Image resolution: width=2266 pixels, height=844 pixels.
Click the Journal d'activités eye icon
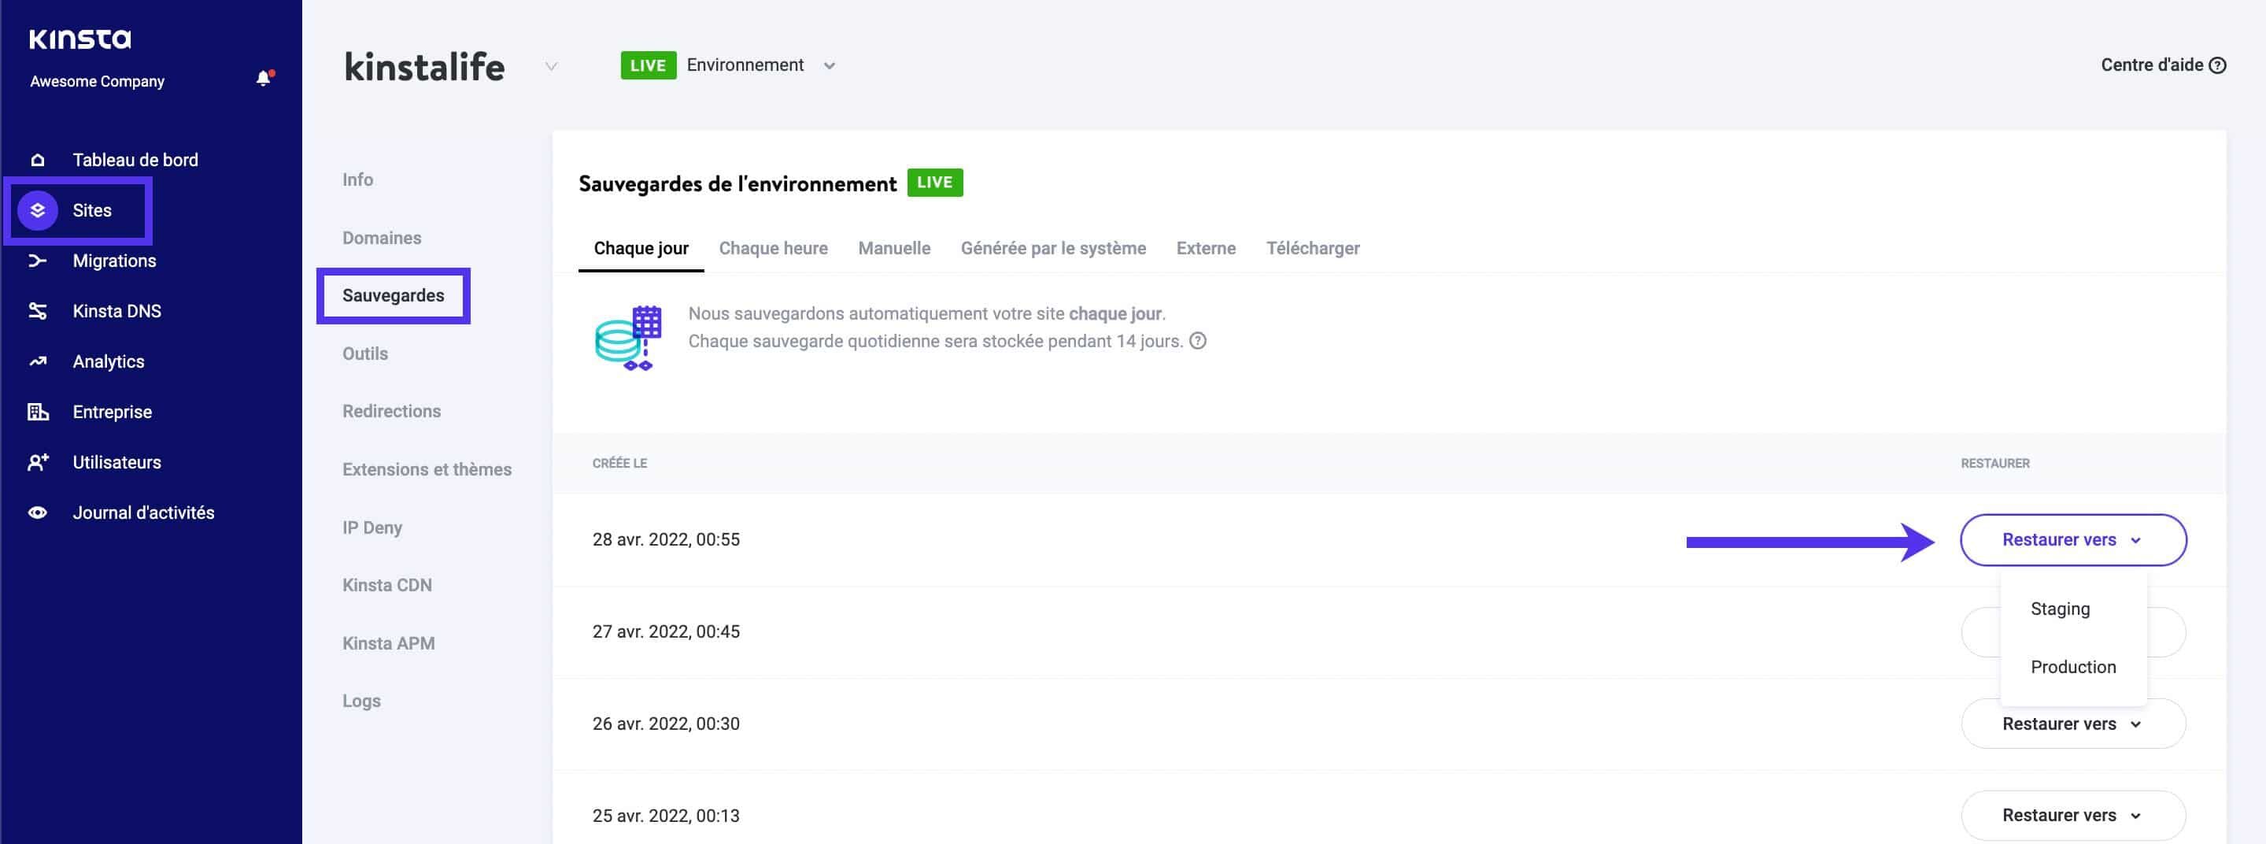click(37, 511)
